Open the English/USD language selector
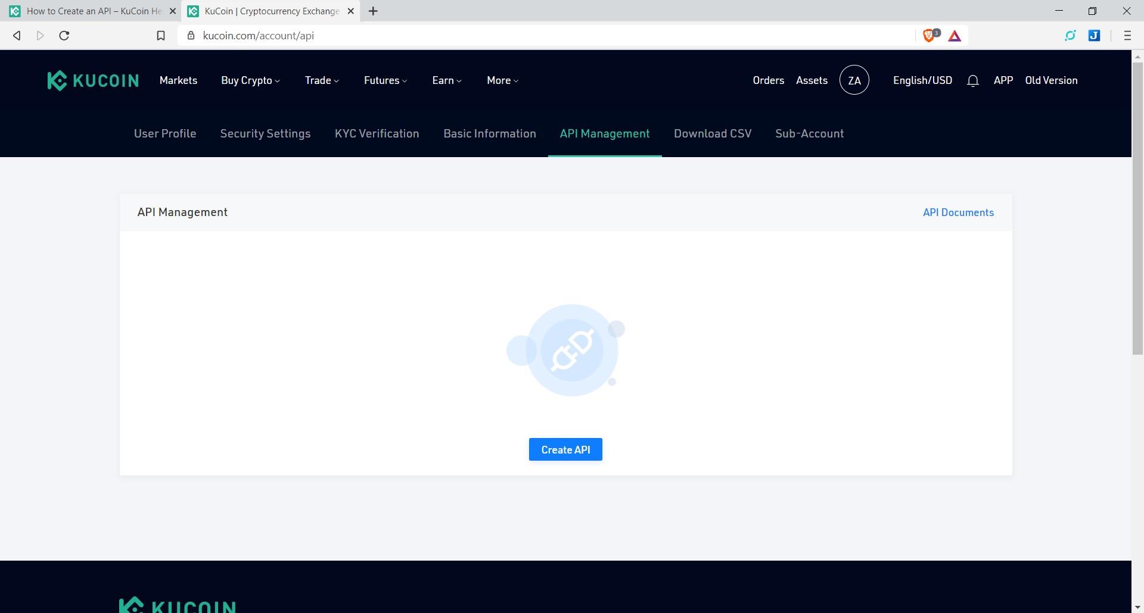 point(922,80)
